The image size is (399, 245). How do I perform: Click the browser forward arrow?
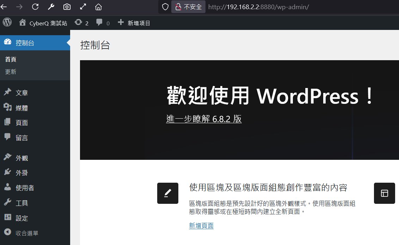(x=19, y=7)
